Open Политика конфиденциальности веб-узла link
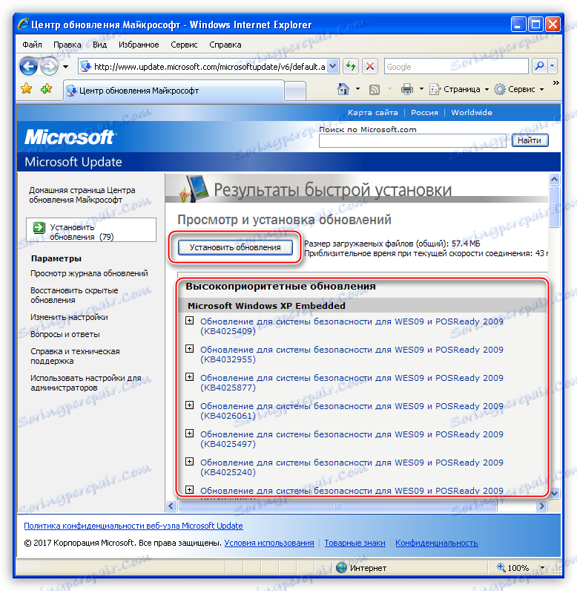The image size is (577, 591). point(133,526)
